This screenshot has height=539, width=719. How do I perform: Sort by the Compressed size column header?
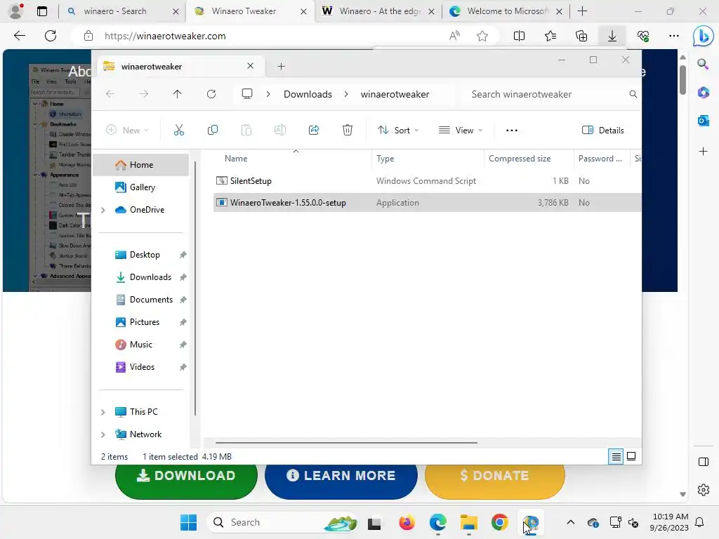point(528,159)
